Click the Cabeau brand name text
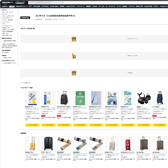The image size is (168, 168). [139, 107]
